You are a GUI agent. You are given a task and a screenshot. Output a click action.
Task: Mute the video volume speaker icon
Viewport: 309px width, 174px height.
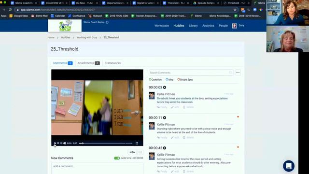65,143
